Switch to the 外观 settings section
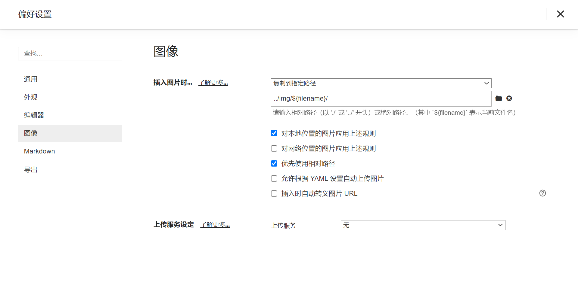The height and width of the screenshot is (297, 578). tap(31, 97)
